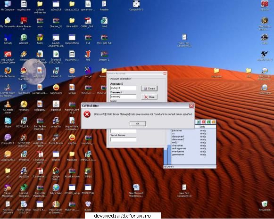Screen dimensions: 274x219
Task: Click OK in the CzFMuEditor error dialog
Action: (x=138, y=123)
